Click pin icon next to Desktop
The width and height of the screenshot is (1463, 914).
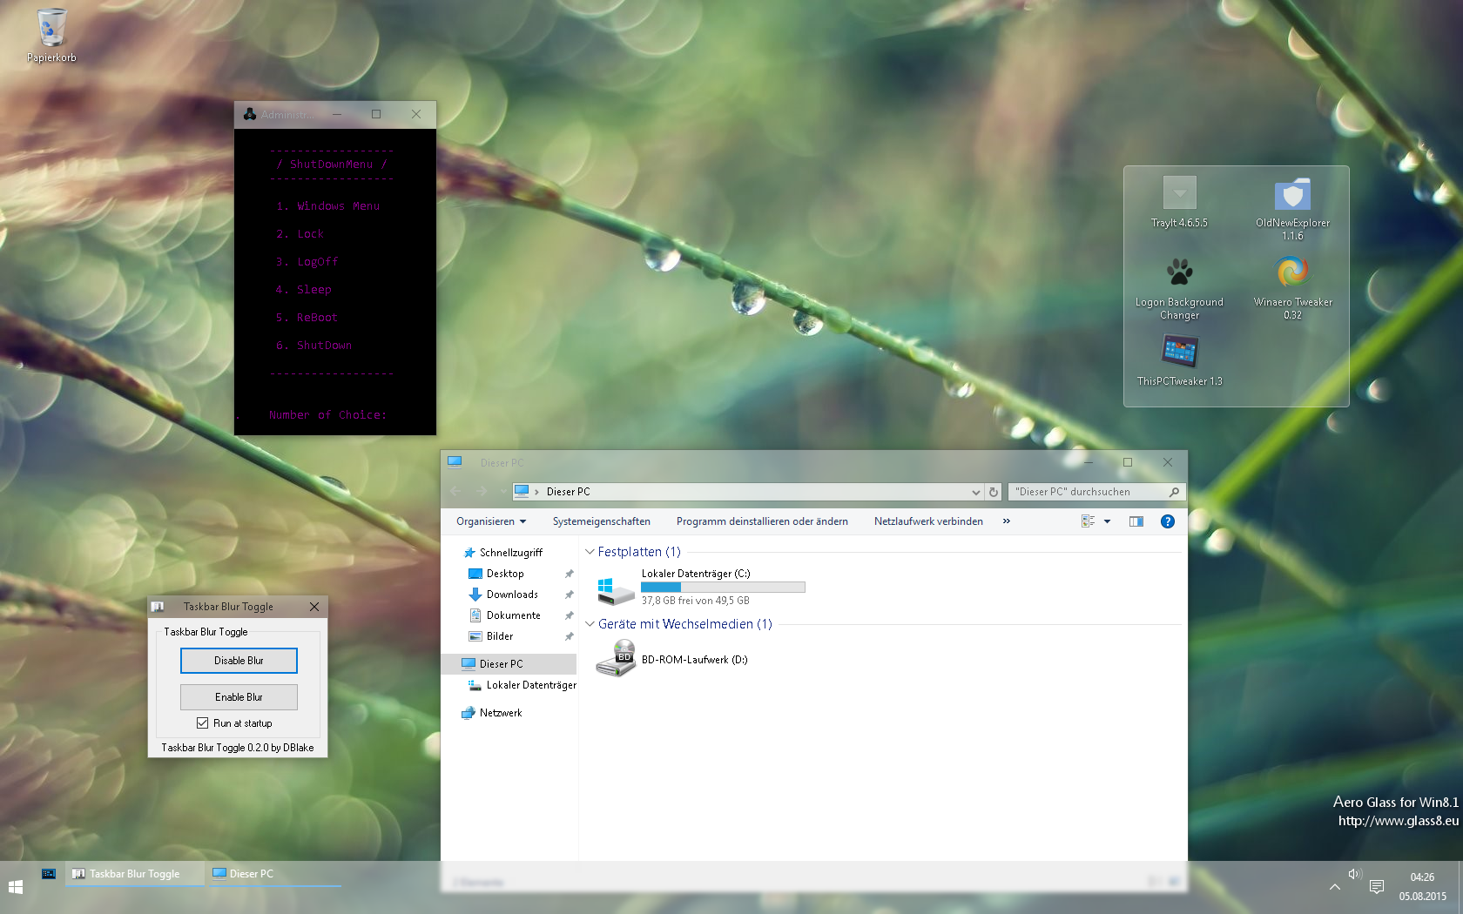tap(569, 574)
